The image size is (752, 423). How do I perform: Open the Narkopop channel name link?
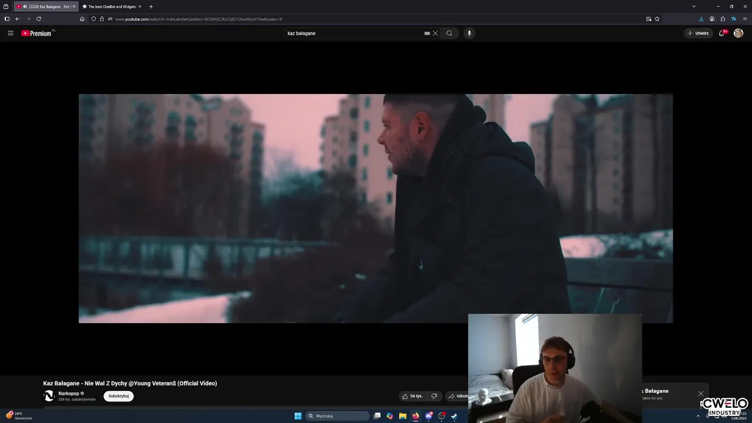(x=69, y=393)
